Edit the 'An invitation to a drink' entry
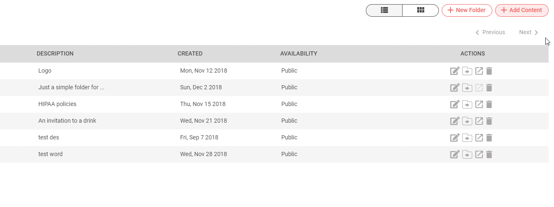The width and height of the screenshot is (554, 207). pos(455,121)
